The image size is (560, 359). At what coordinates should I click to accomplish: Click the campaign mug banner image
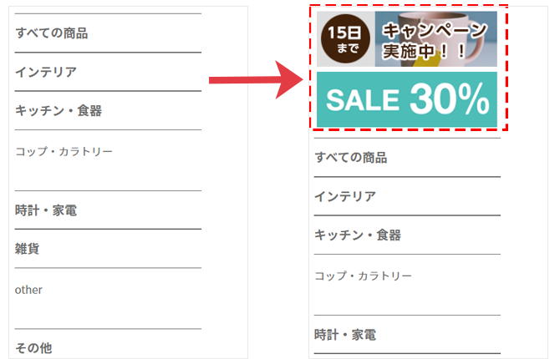tap(407, 39)
